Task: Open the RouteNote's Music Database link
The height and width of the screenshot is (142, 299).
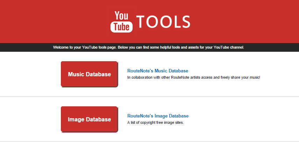Action: (x=158, y=71)
